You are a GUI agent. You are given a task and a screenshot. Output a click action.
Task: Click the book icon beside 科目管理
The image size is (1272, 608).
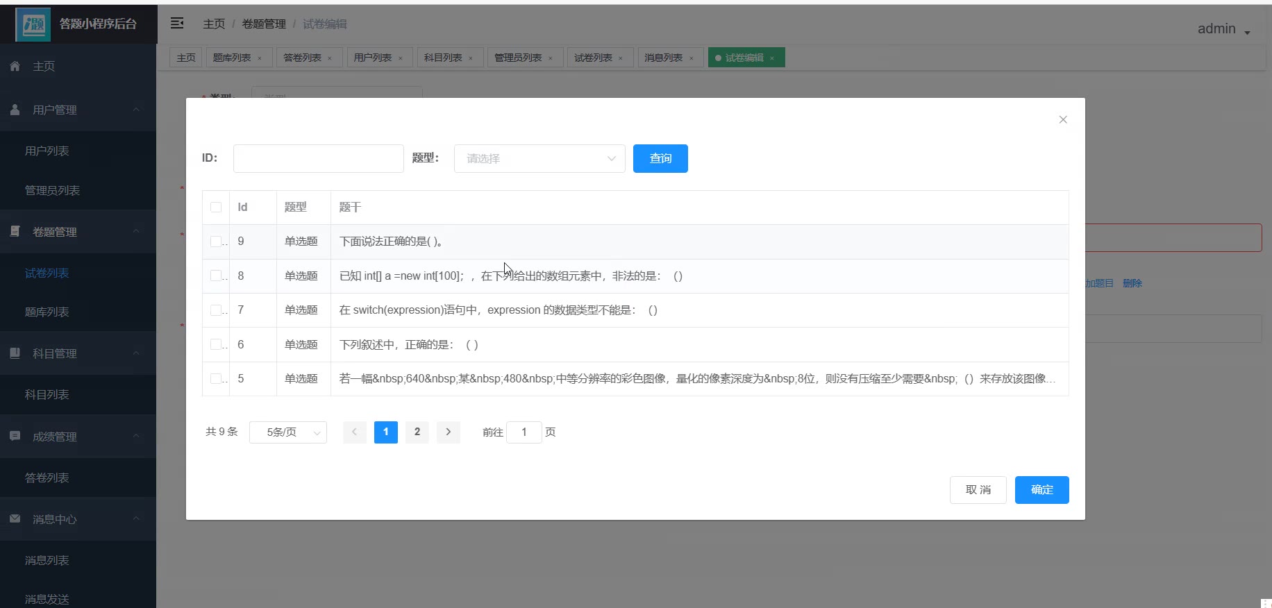[15, 353]
